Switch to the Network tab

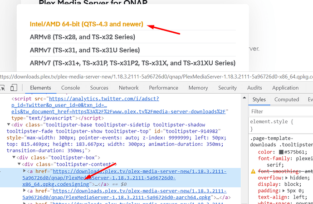pos(128,88)
